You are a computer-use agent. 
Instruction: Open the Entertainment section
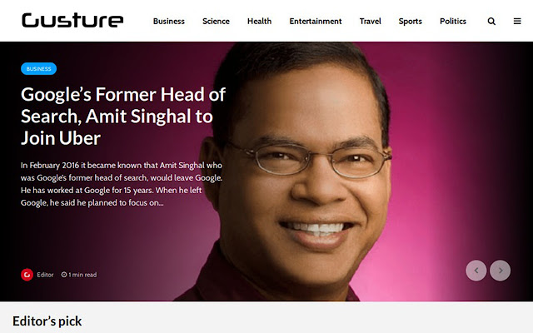tap(316, 22)
